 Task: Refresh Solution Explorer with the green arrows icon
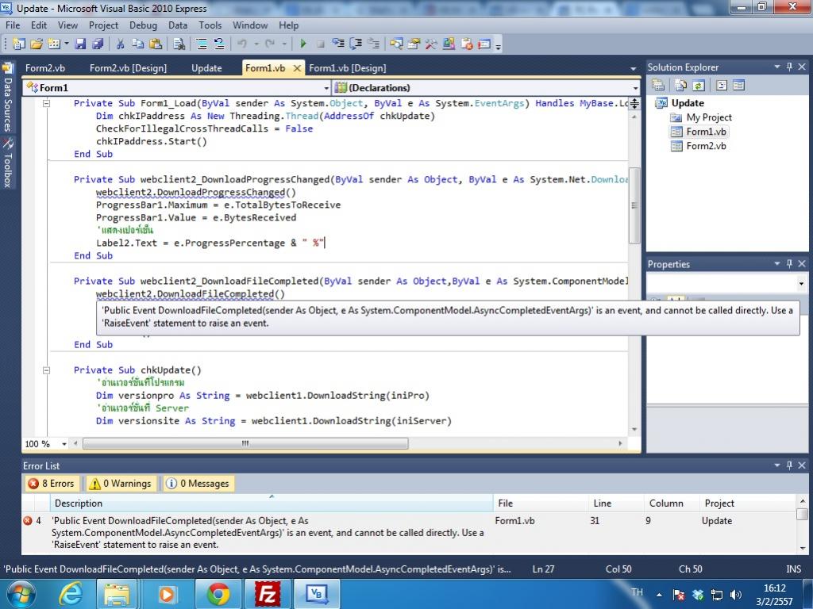(x=699, y=86)
